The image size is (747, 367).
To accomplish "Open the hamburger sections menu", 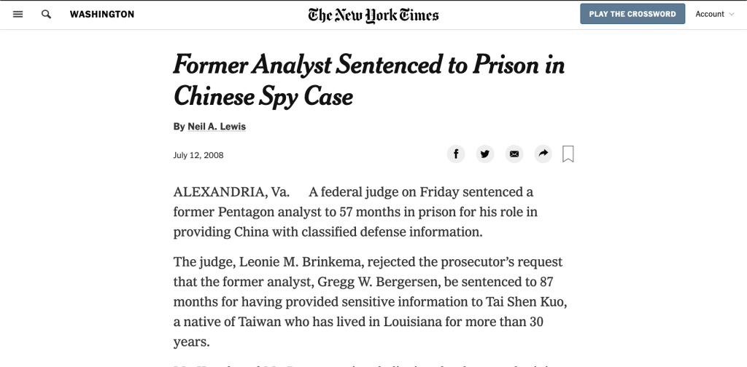I will 18,14.
